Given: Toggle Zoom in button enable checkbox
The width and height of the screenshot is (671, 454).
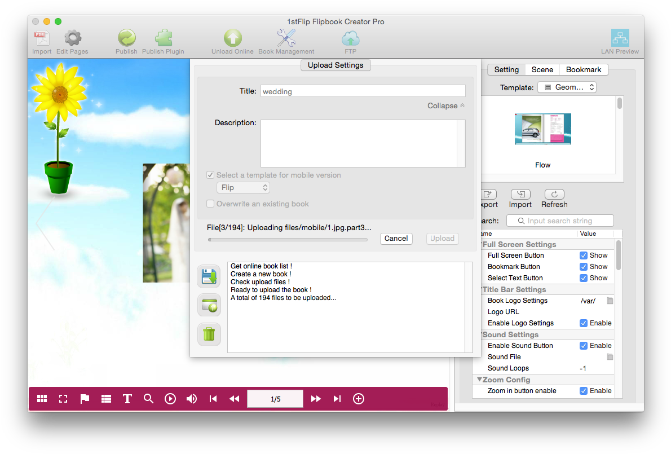Looking at the screenshot, I should pyautogui.click(x=583, y=391).
